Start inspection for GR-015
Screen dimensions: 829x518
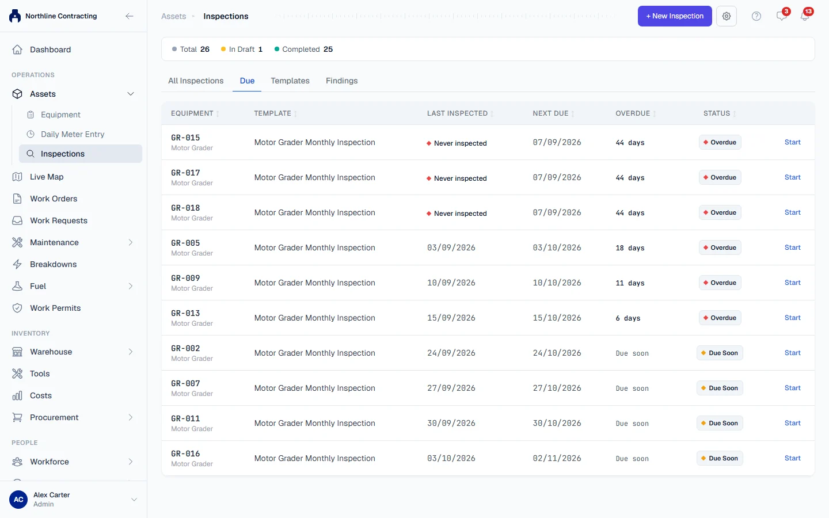[x=793, y=142]
